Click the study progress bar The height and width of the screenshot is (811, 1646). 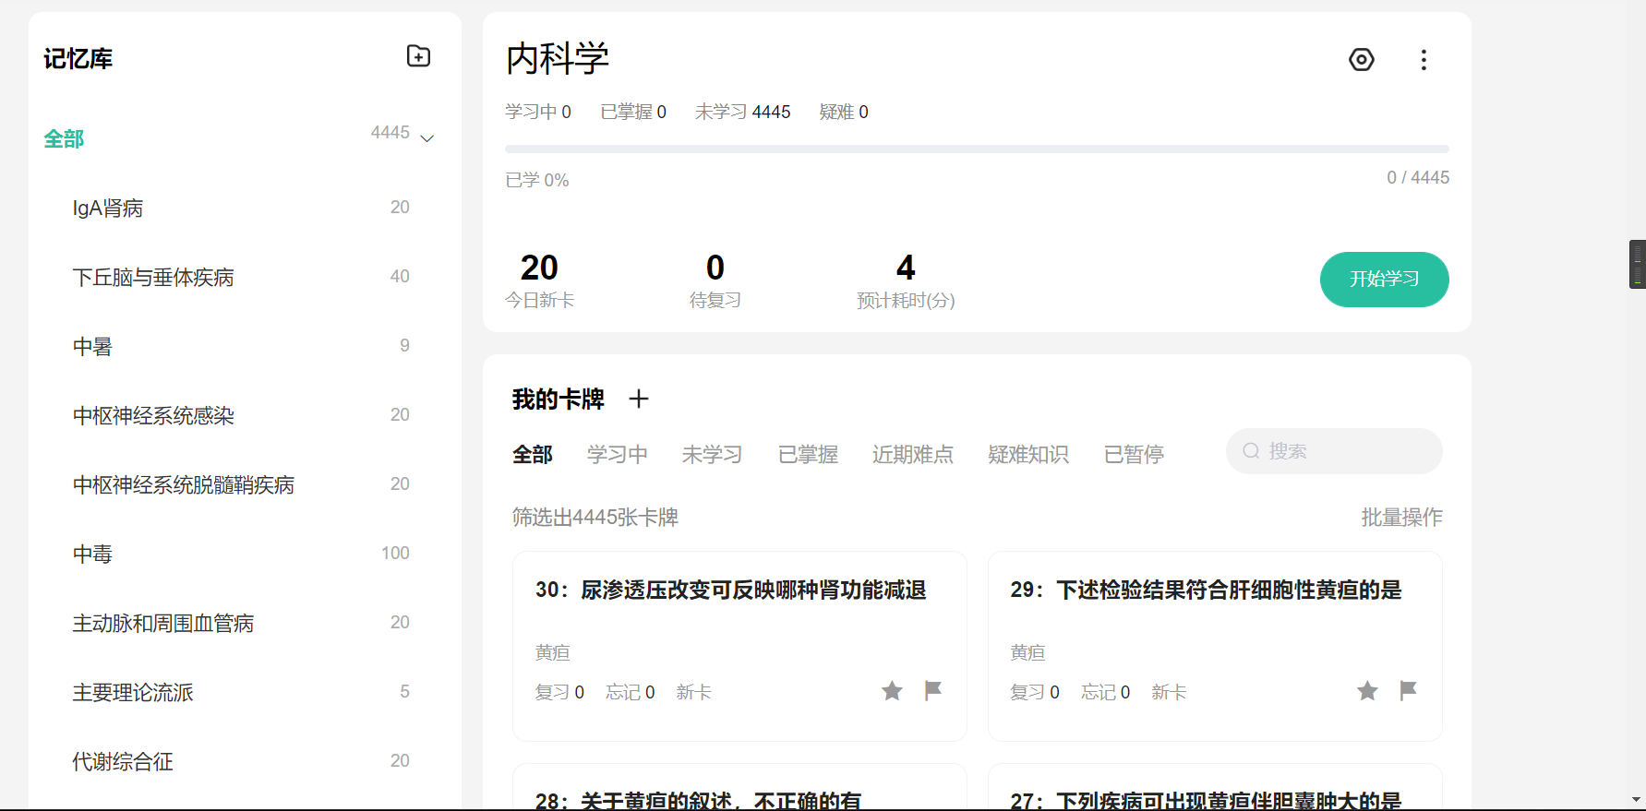(977, 149)
